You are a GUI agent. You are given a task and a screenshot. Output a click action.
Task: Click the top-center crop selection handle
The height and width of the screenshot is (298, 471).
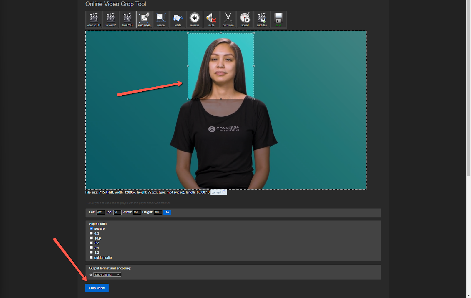pyautogui.click(x=221, y=33)
